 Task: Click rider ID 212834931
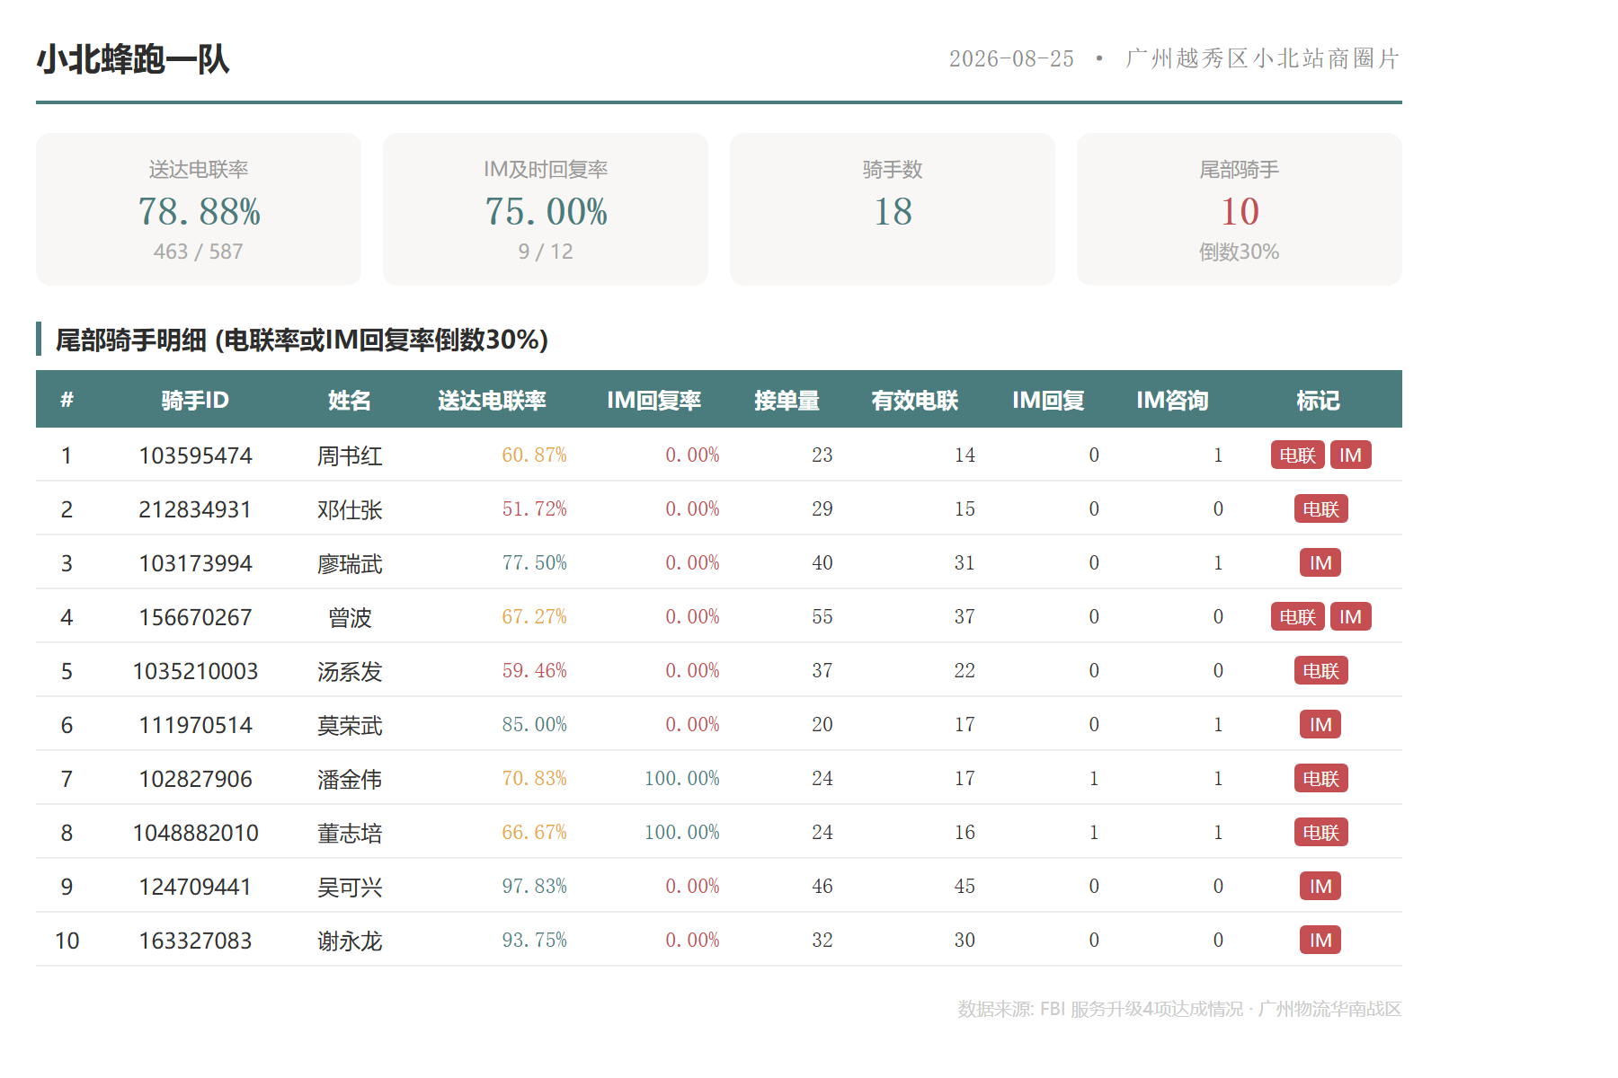(195, 509)
